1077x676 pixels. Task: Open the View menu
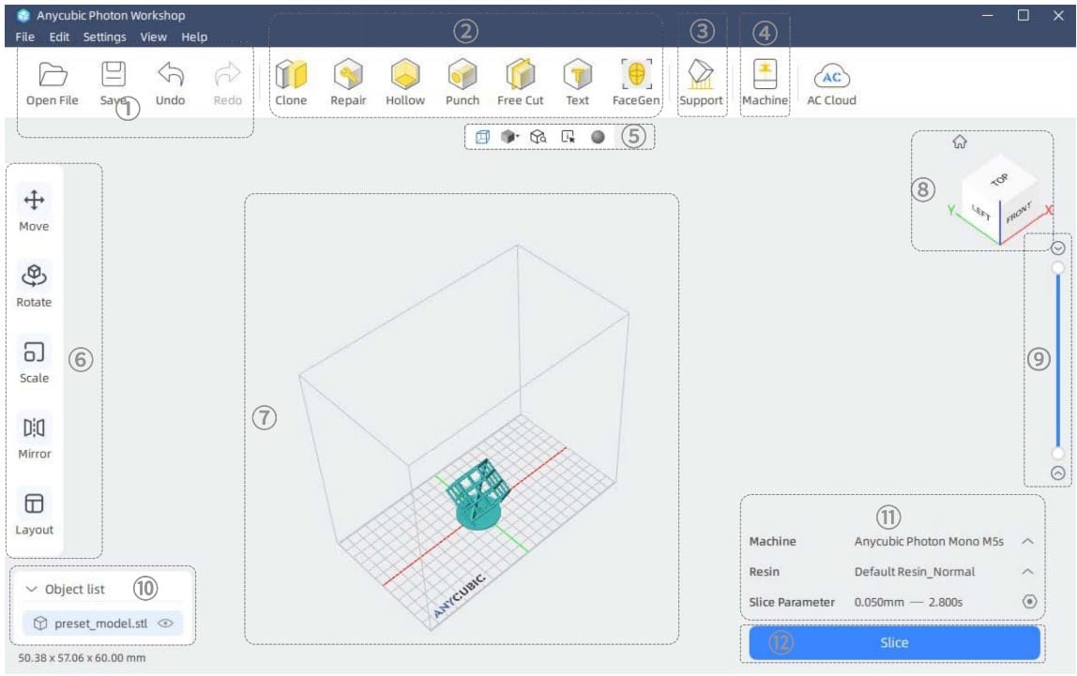(x=153, y=38)
